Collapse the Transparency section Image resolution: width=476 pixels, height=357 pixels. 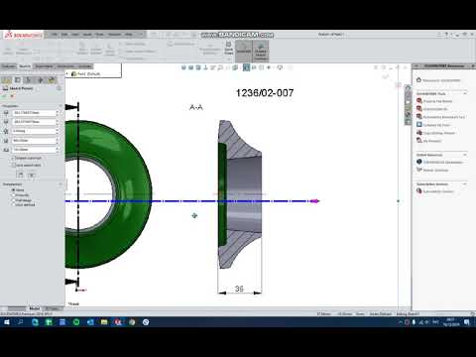(x=60, y=184)
